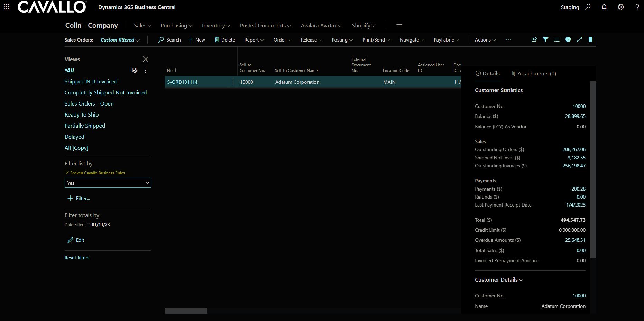Click the share page icon
Screen dimensions: 644x321
coord(534,40)
